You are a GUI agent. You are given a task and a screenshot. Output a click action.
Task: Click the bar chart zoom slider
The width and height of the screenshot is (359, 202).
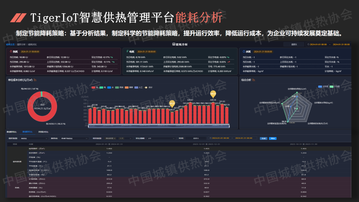pyautogui.click(x=159, y=126)
